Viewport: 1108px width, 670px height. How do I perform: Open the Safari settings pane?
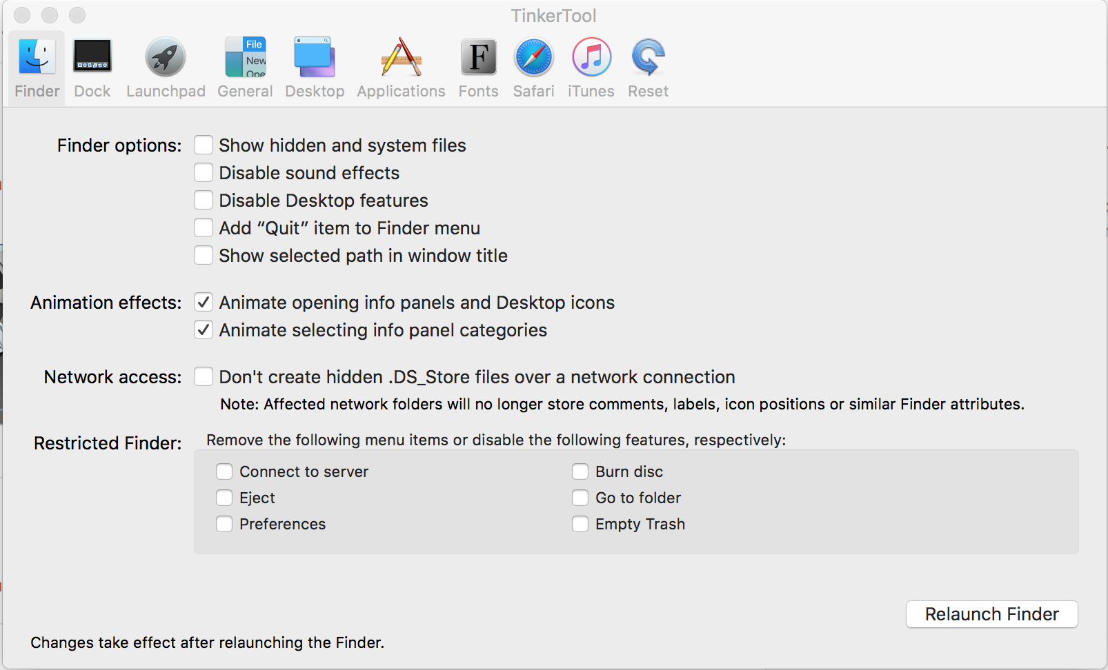(x=533, y=67)
